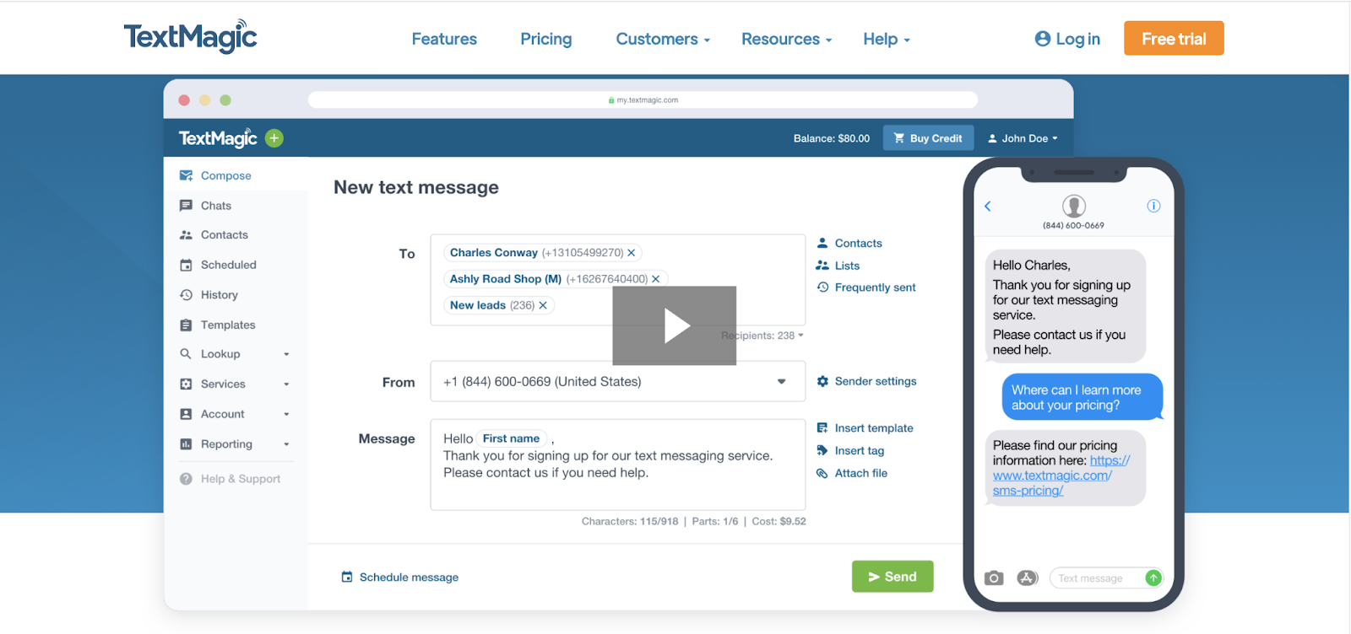This screenshot has width=1351, height=634.
Task: Tap the back arrow on the phone
Action: 988,206
